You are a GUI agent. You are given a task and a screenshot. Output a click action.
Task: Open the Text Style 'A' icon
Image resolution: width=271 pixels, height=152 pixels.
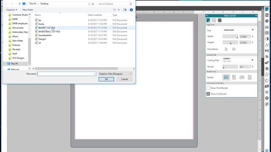click(x=267, y=45)
